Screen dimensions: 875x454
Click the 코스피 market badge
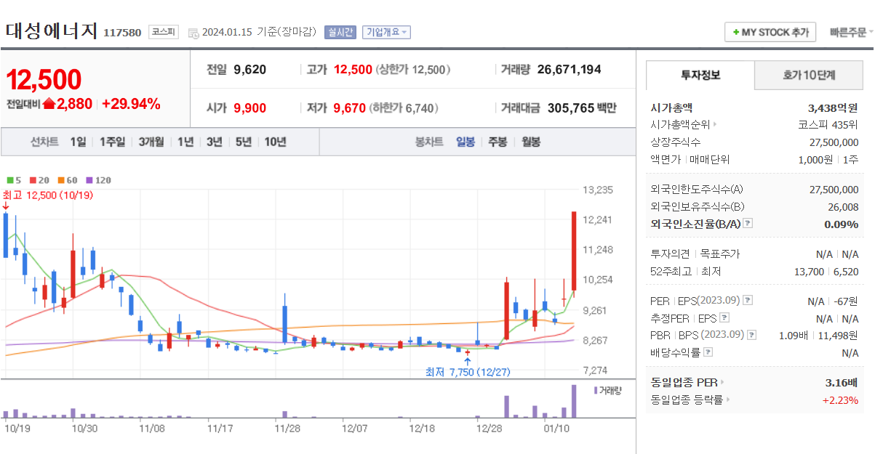coord(164,32)
